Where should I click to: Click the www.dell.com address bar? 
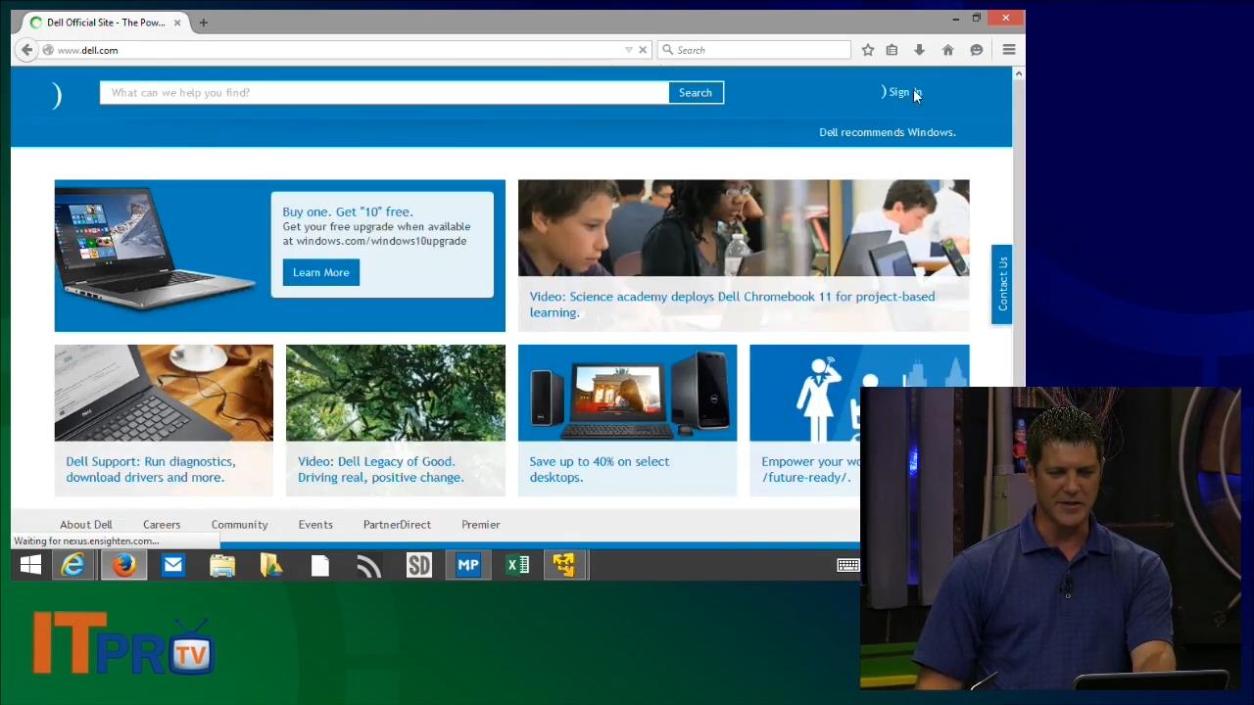[x=338, y=50]
